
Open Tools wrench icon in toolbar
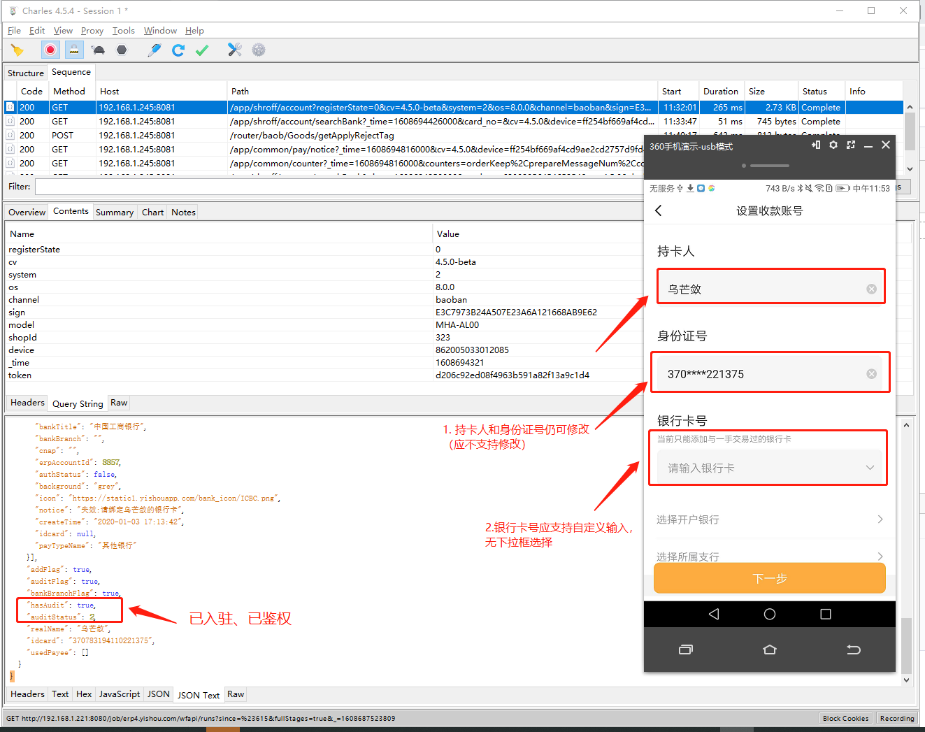point(235,50)
